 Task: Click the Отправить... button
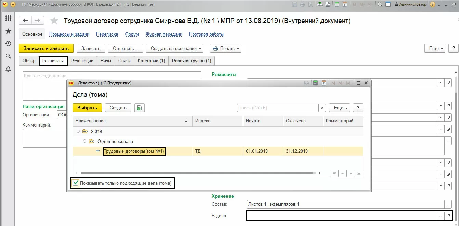[126, 48]
